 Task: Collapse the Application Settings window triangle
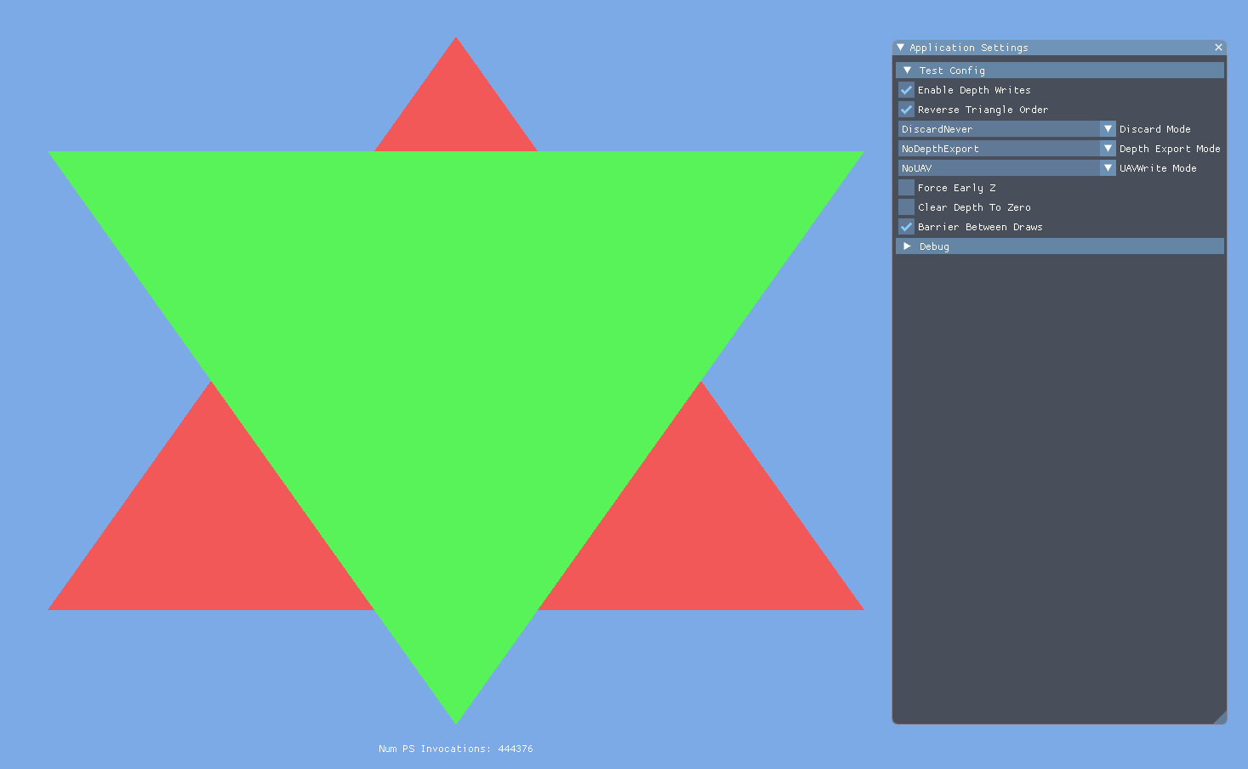[x=901, y=48]
